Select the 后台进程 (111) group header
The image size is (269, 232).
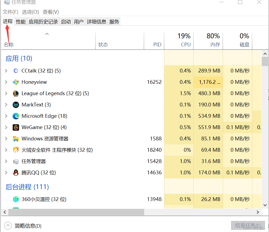[x=27, y=187]
